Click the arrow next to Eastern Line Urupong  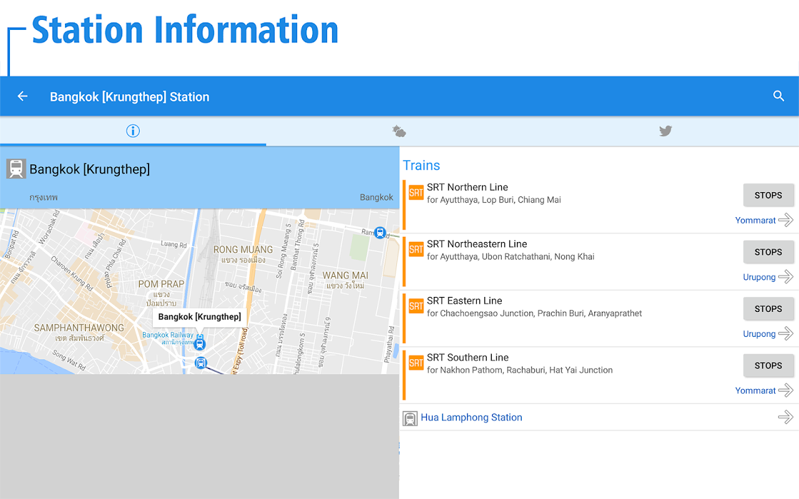coord(786,333)
